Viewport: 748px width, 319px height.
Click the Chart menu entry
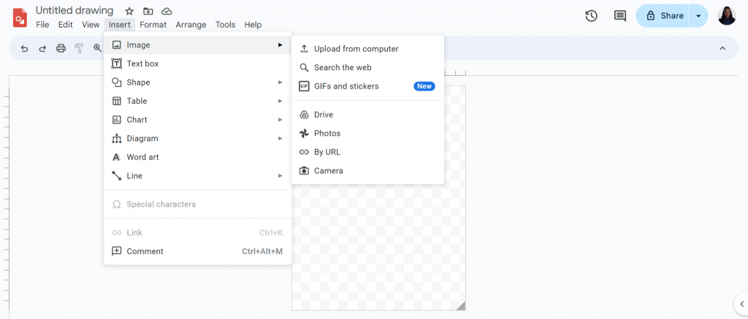click(197, 120)
